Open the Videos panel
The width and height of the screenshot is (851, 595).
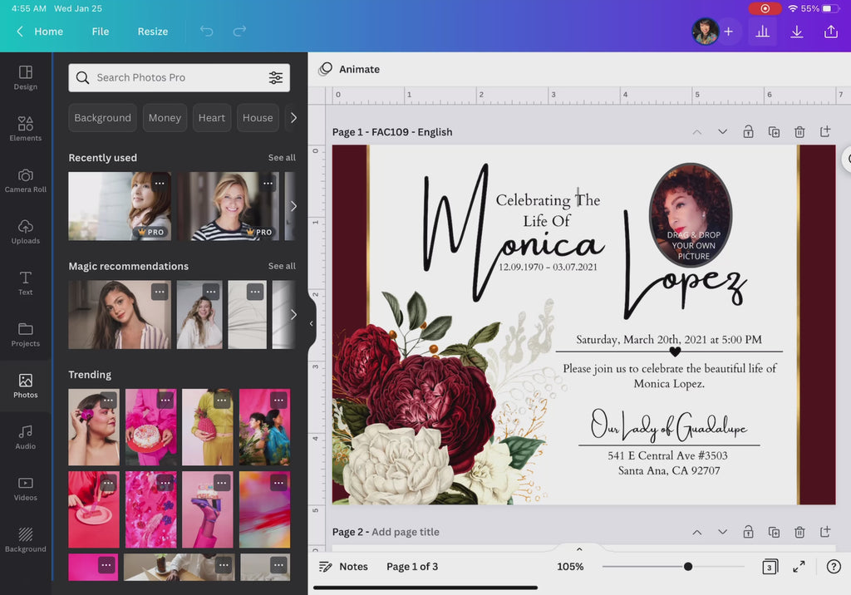[x=26, y=489]
